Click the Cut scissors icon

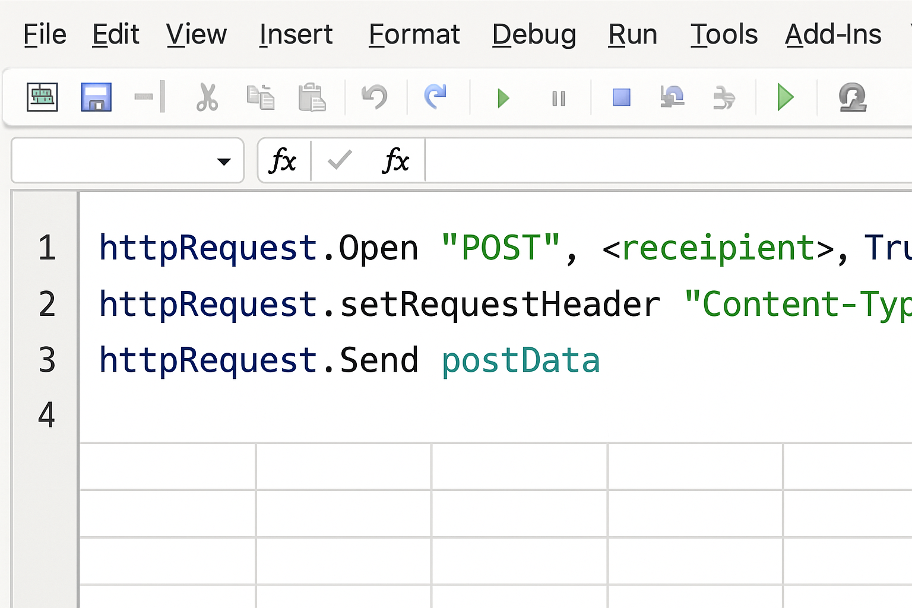tap(207, 97)
